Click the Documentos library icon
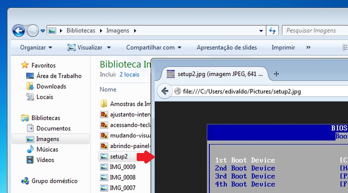 [x=30, y=128]
